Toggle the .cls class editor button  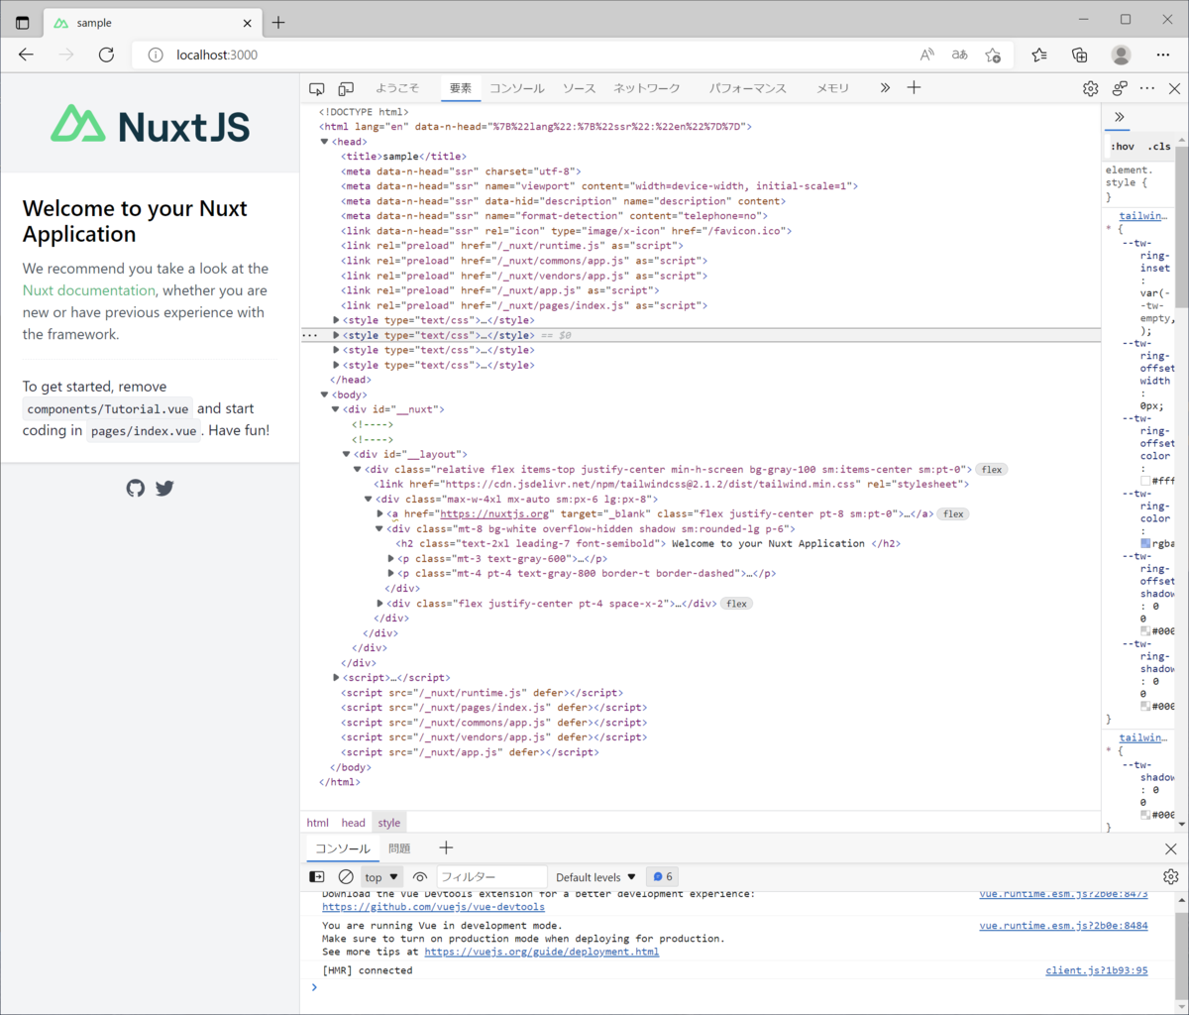click(1158, 147)
